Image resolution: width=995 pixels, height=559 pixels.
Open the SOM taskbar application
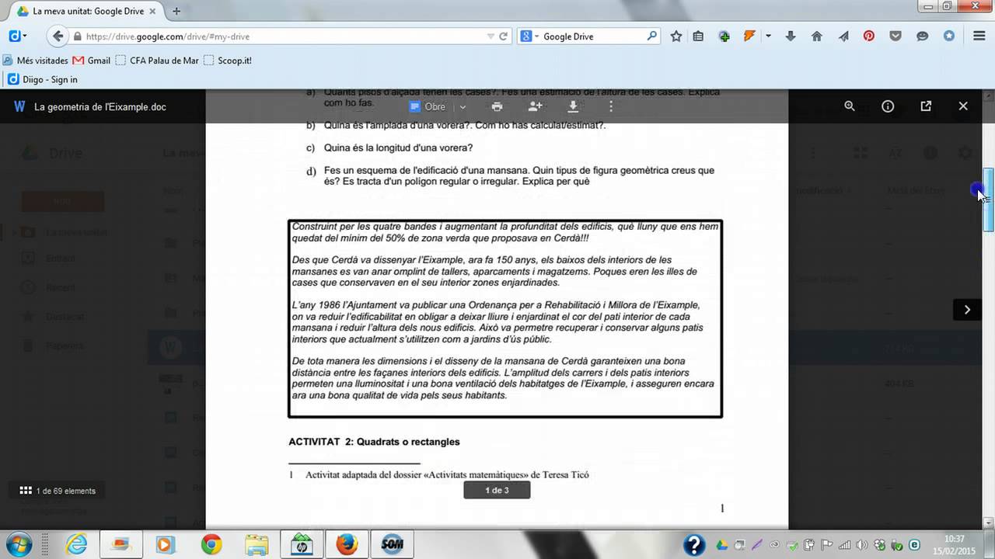pos(392,545)
